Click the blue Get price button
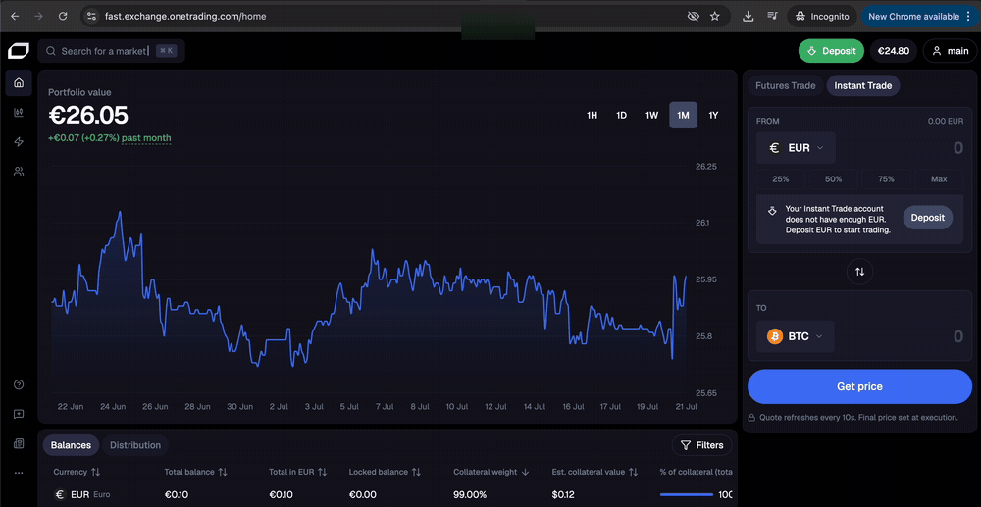Image resolution: width=981 pixels, height=507 pixels. click(859, 386)
